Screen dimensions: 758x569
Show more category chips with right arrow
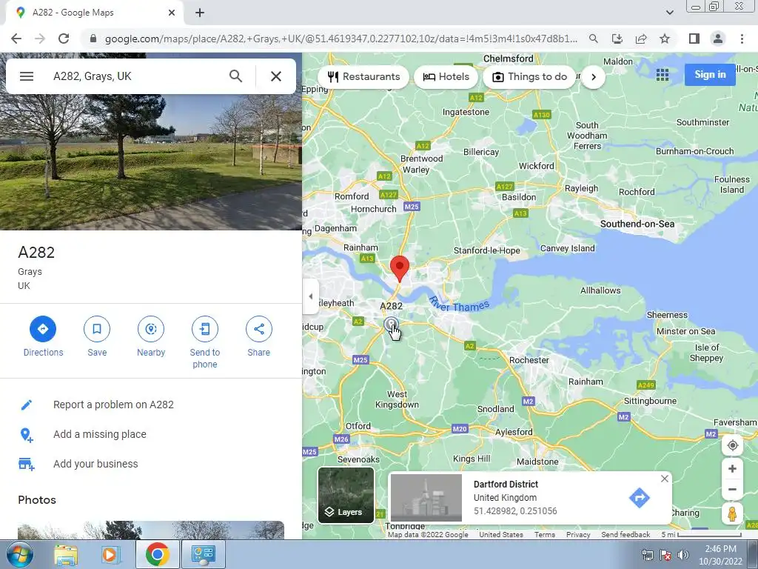pos(594,76)
